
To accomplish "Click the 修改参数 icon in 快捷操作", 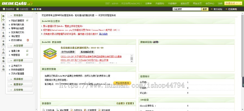I will click(x=99, y=110).
